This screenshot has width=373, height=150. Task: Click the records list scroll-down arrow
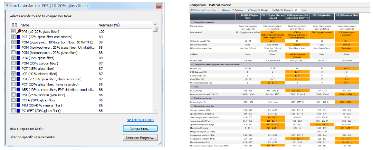(x=155, y=110)
